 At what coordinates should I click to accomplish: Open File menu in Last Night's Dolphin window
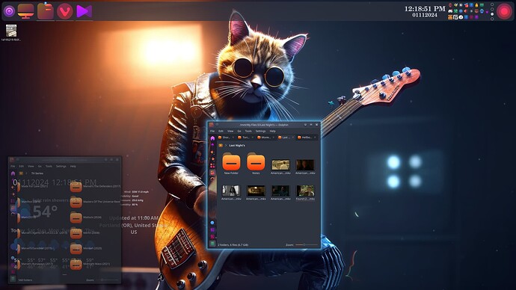212,132
